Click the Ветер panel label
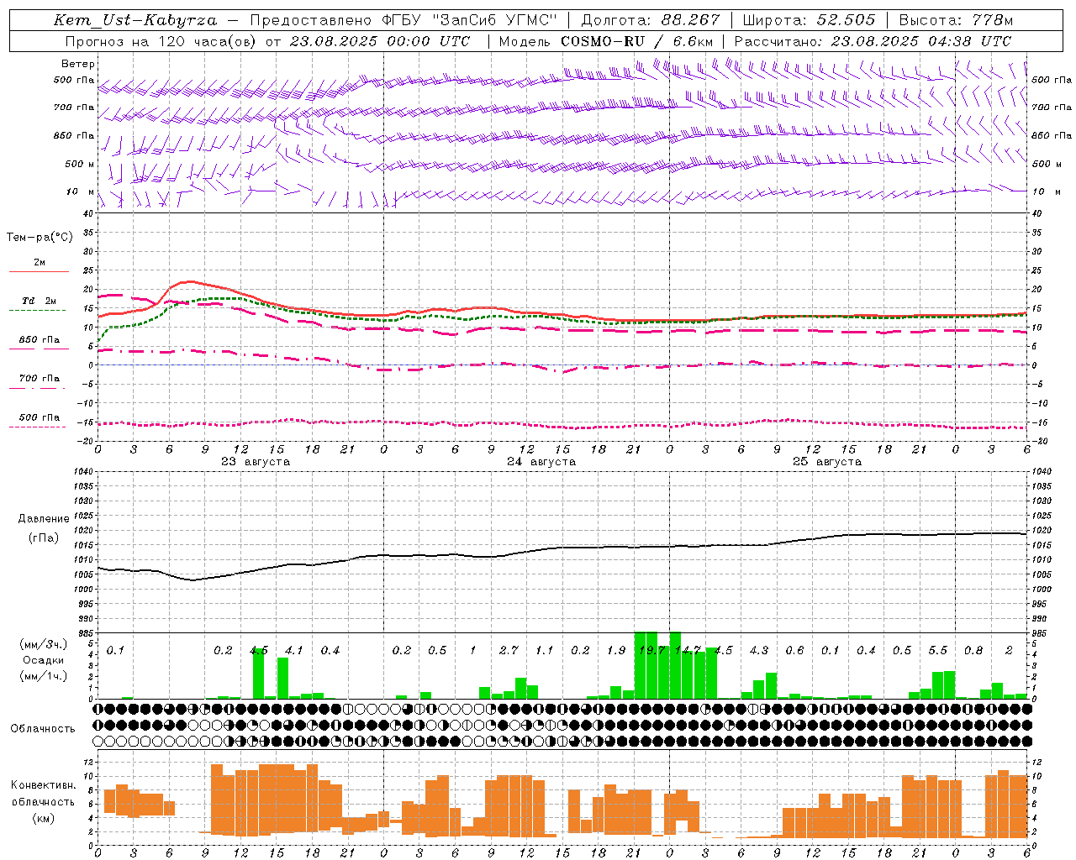This screenshot has width=1076, height=860. (x=78, y=64)
